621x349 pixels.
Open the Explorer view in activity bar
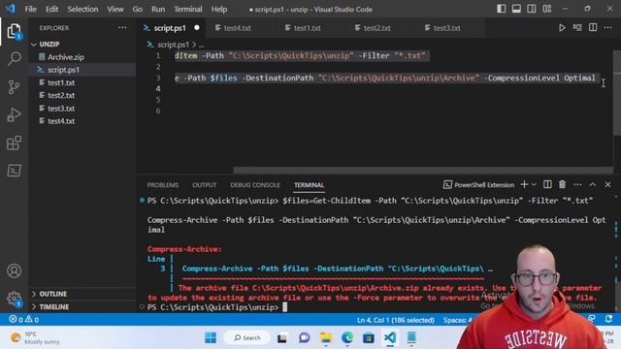[14, 31]
